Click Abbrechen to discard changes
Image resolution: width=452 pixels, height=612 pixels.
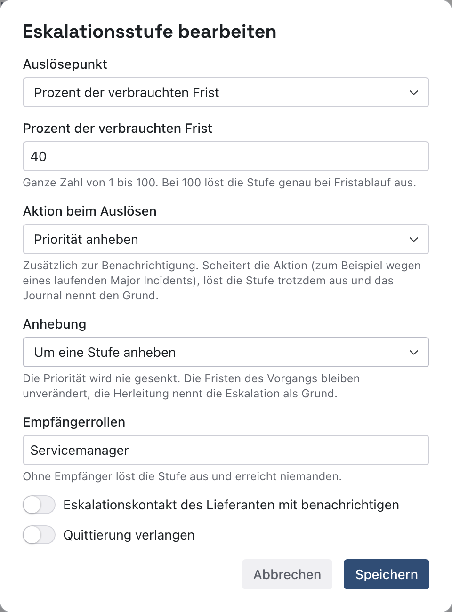287,574
